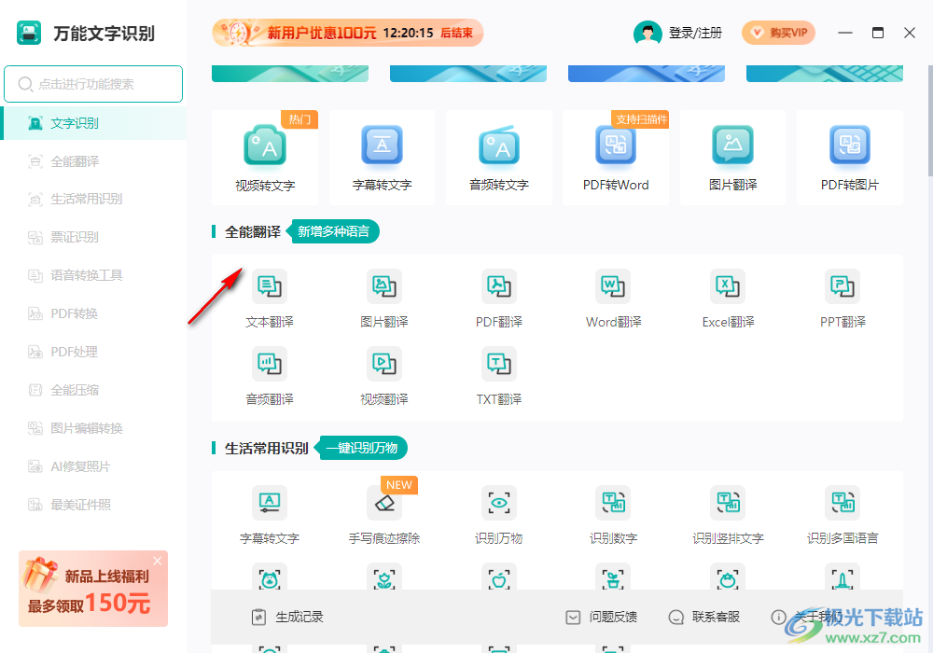Switch to the 全能翻译 sidebar tab
Image resolution: width=933 pixels, height=653 pixels.
coord(94,161)
